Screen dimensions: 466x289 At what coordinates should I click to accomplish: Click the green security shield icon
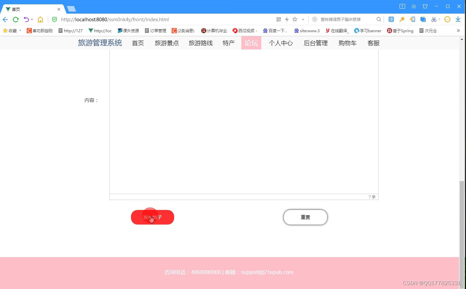point(55,20)
